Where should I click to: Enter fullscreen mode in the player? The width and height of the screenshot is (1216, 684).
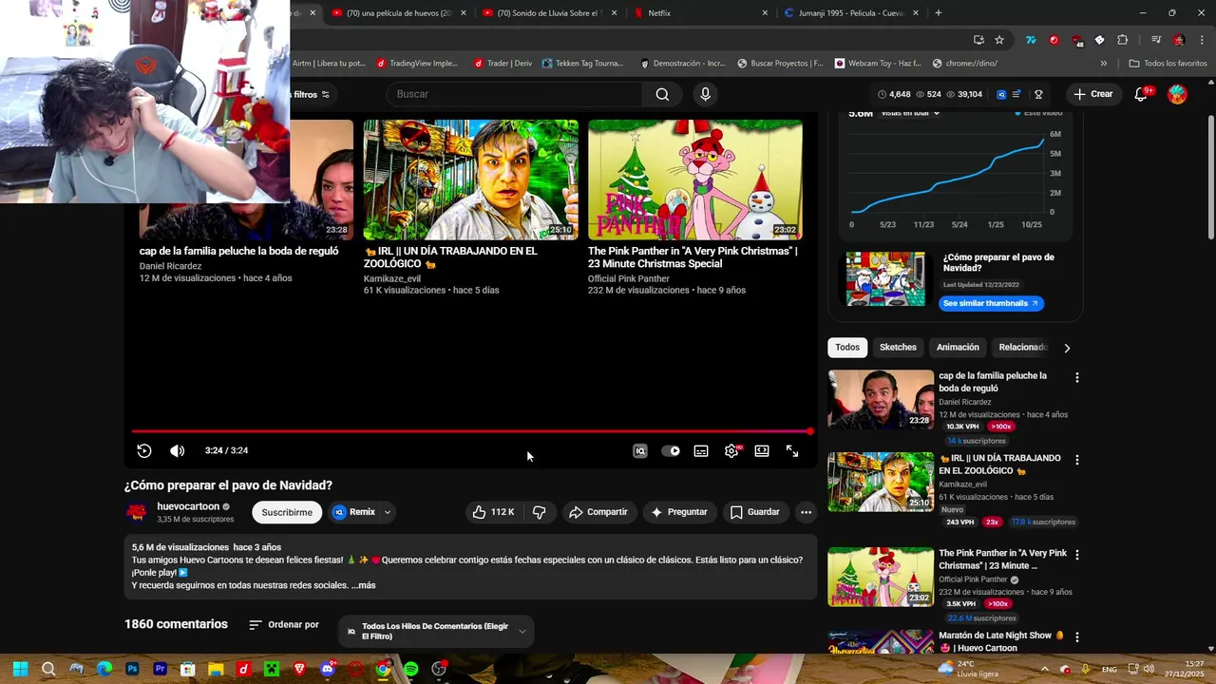(x=792, y=451)
